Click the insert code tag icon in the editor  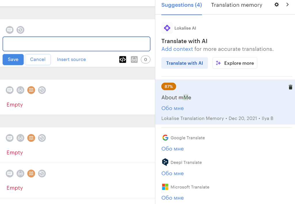tap(122, 59)
